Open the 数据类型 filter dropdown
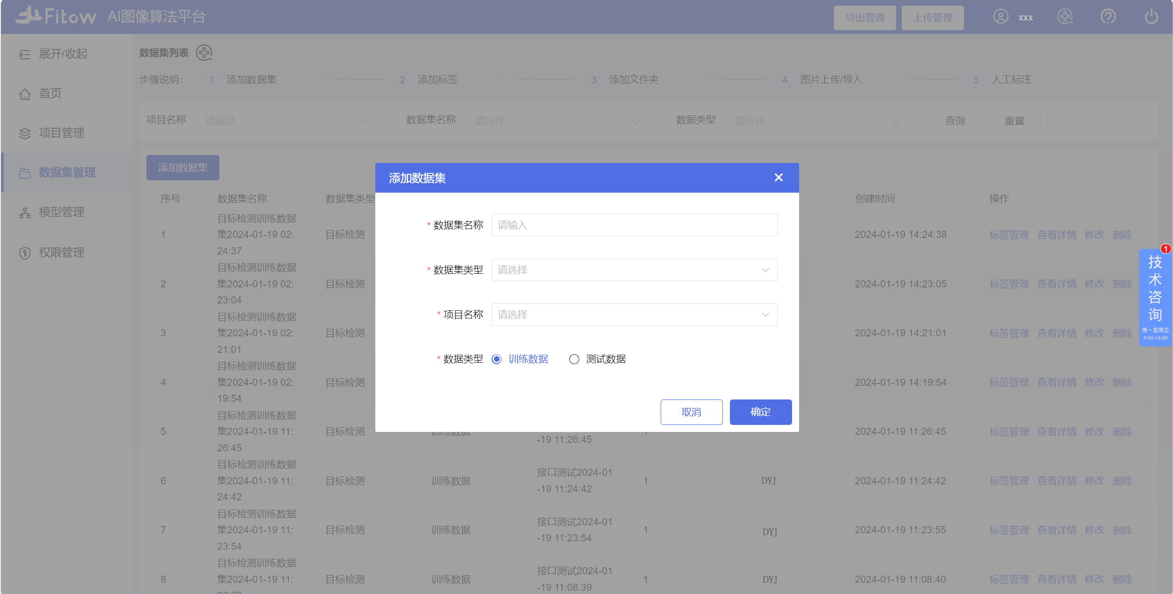This screenshot has height=594, width=1173. 816,121
